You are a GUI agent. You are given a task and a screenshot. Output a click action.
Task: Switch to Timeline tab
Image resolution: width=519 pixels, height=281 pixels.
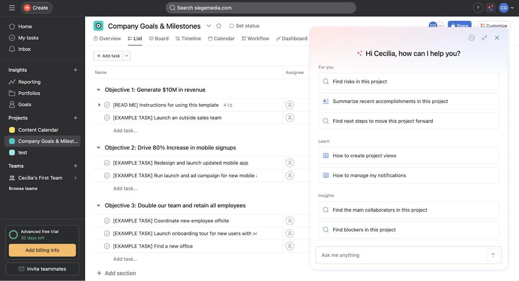point(188,39)
